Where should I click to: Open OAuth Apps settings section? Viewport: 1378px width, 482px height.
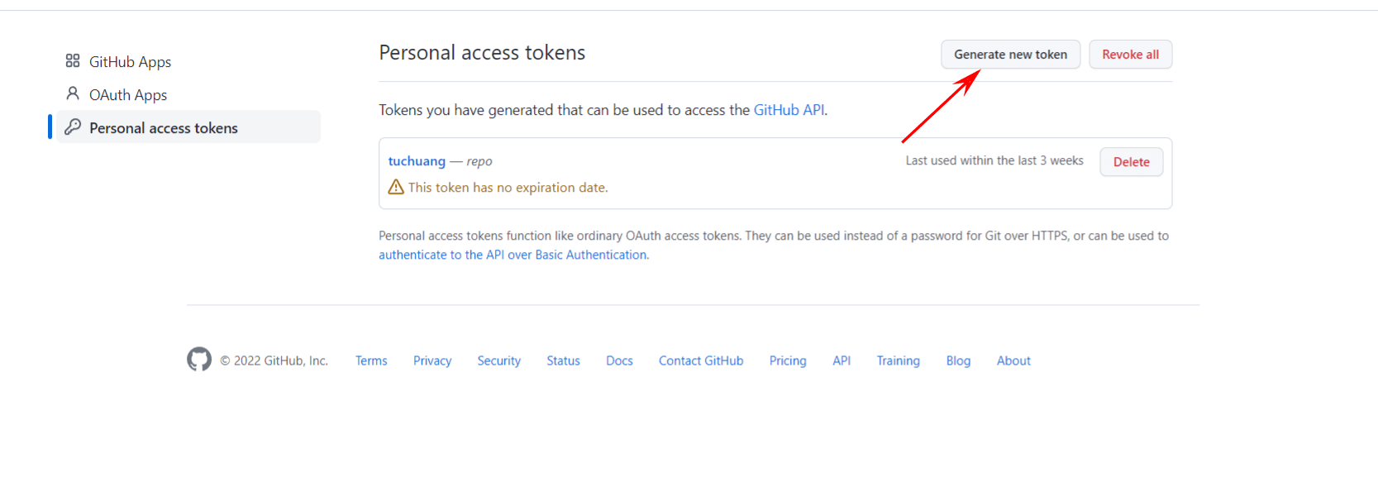[126, 93]
